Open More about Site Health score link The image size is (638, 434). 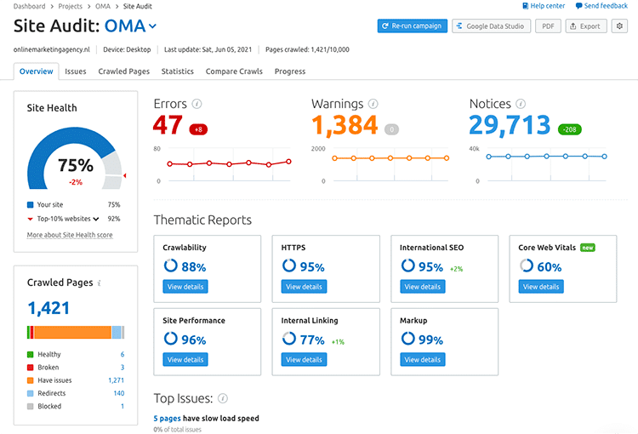(70, 235)
